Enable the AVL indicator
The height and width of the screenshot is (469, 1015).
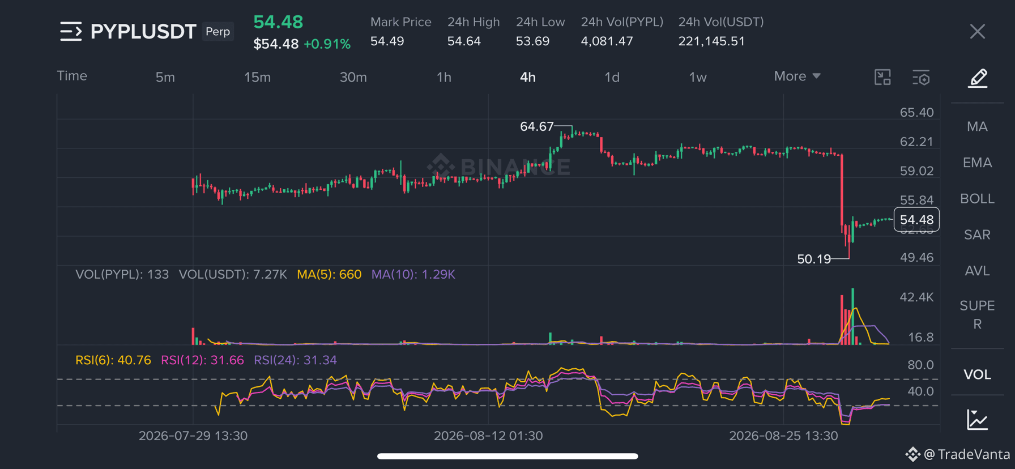tap(978, 271)
